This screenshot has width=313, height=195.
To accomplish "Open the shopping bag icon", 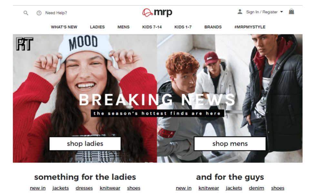I will 291,11.
